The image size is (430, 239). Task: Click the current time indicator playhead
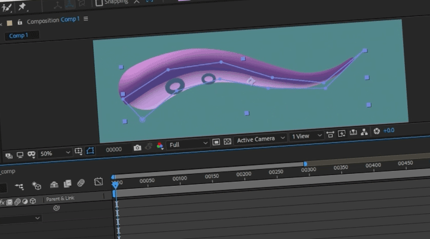pos(115,185)
